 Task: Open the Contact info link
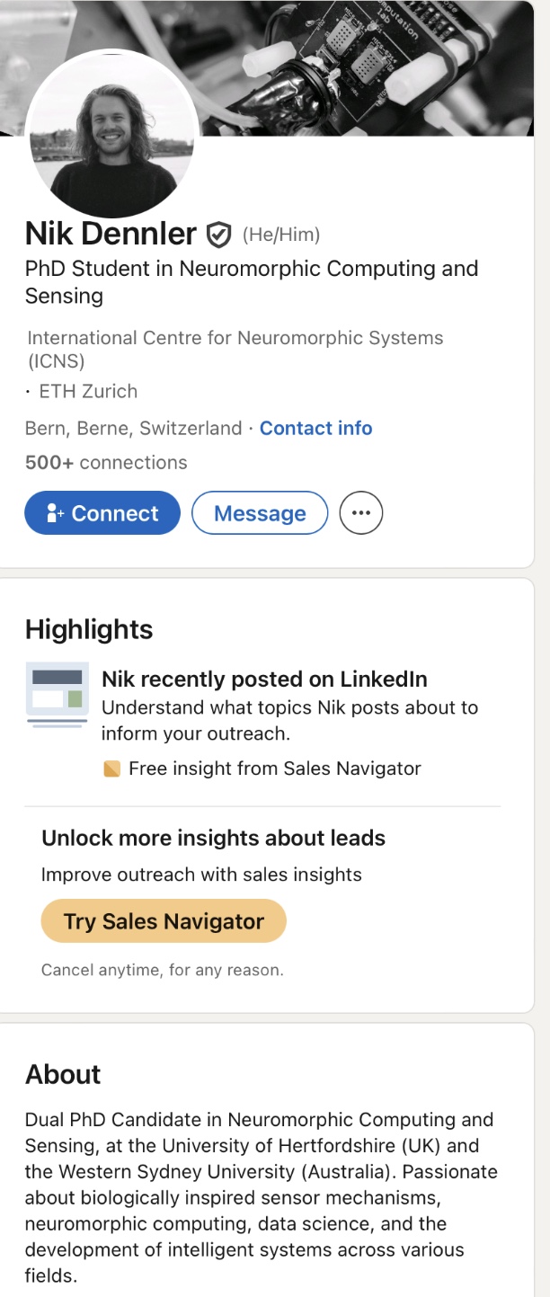(x=316, y=428)
